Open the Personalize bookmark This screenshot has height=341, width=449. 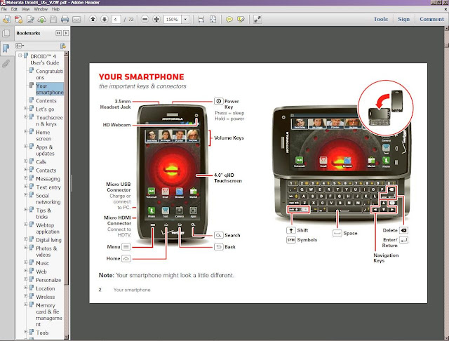pos(48,280)
